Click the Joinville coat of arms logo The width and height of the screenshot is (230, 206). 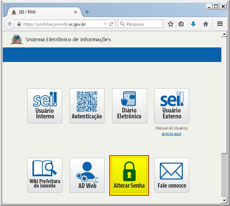(17, 39)
